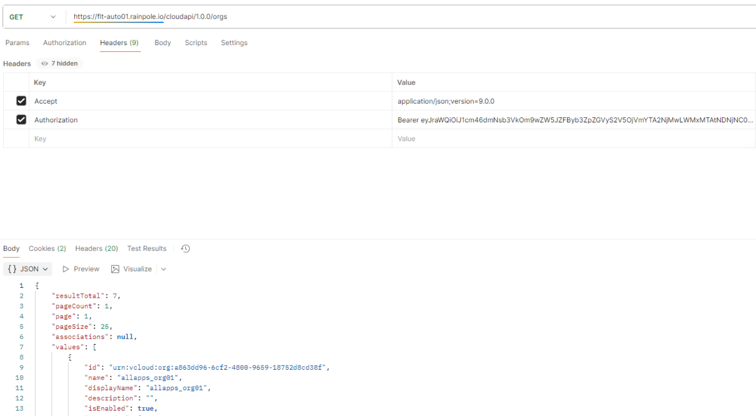Viewport: 756px width, 416px height.
Task: Switch to the Params tab
Action: click(x=17, y=43)
